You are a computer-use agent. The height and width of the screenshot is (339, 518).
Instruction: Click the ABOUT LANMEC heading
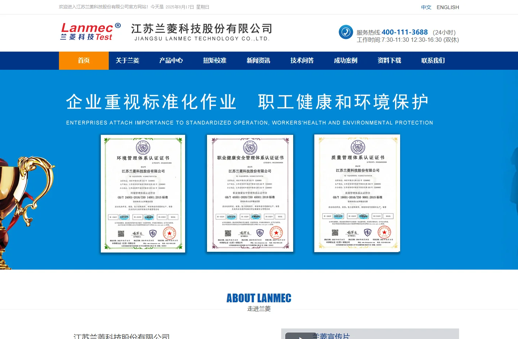[259, 298]
